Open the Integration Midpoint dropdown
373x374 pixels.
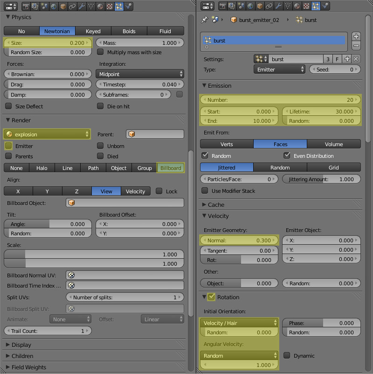(x=140, y=74)
